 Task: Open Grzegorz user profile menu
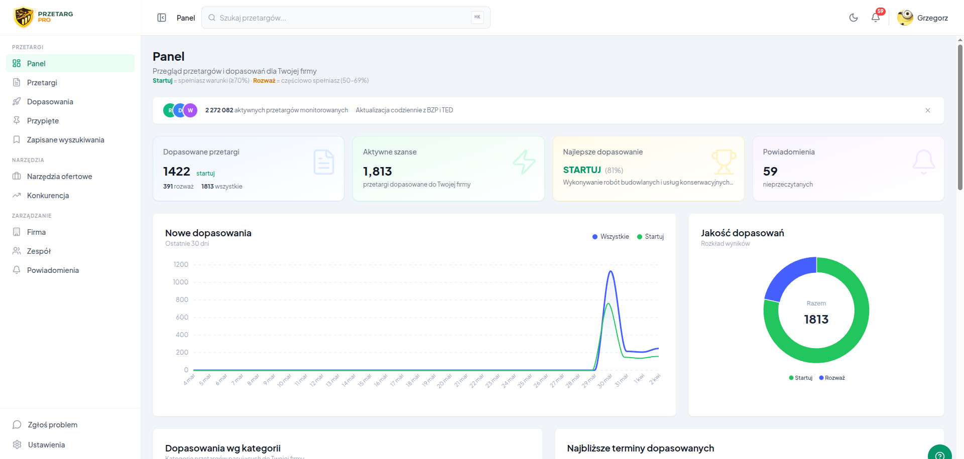pos(923,18)
